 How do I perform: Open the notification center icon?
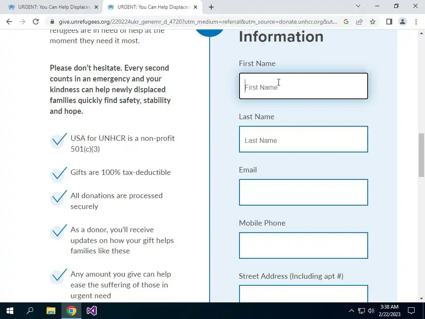point(411,311)
